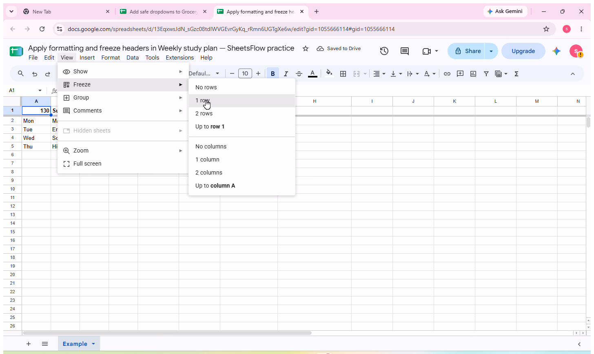
Task: Open the horizontal align dropdown
Action: coord(379,74)
